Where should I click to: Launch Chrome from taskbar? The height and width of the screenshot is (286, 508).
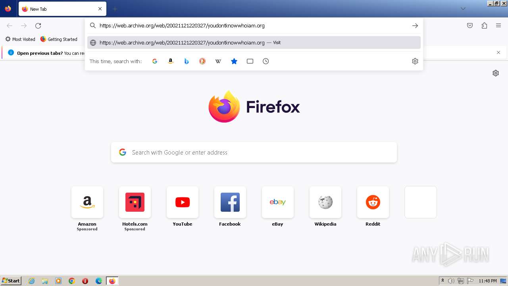tap(72, 281)
